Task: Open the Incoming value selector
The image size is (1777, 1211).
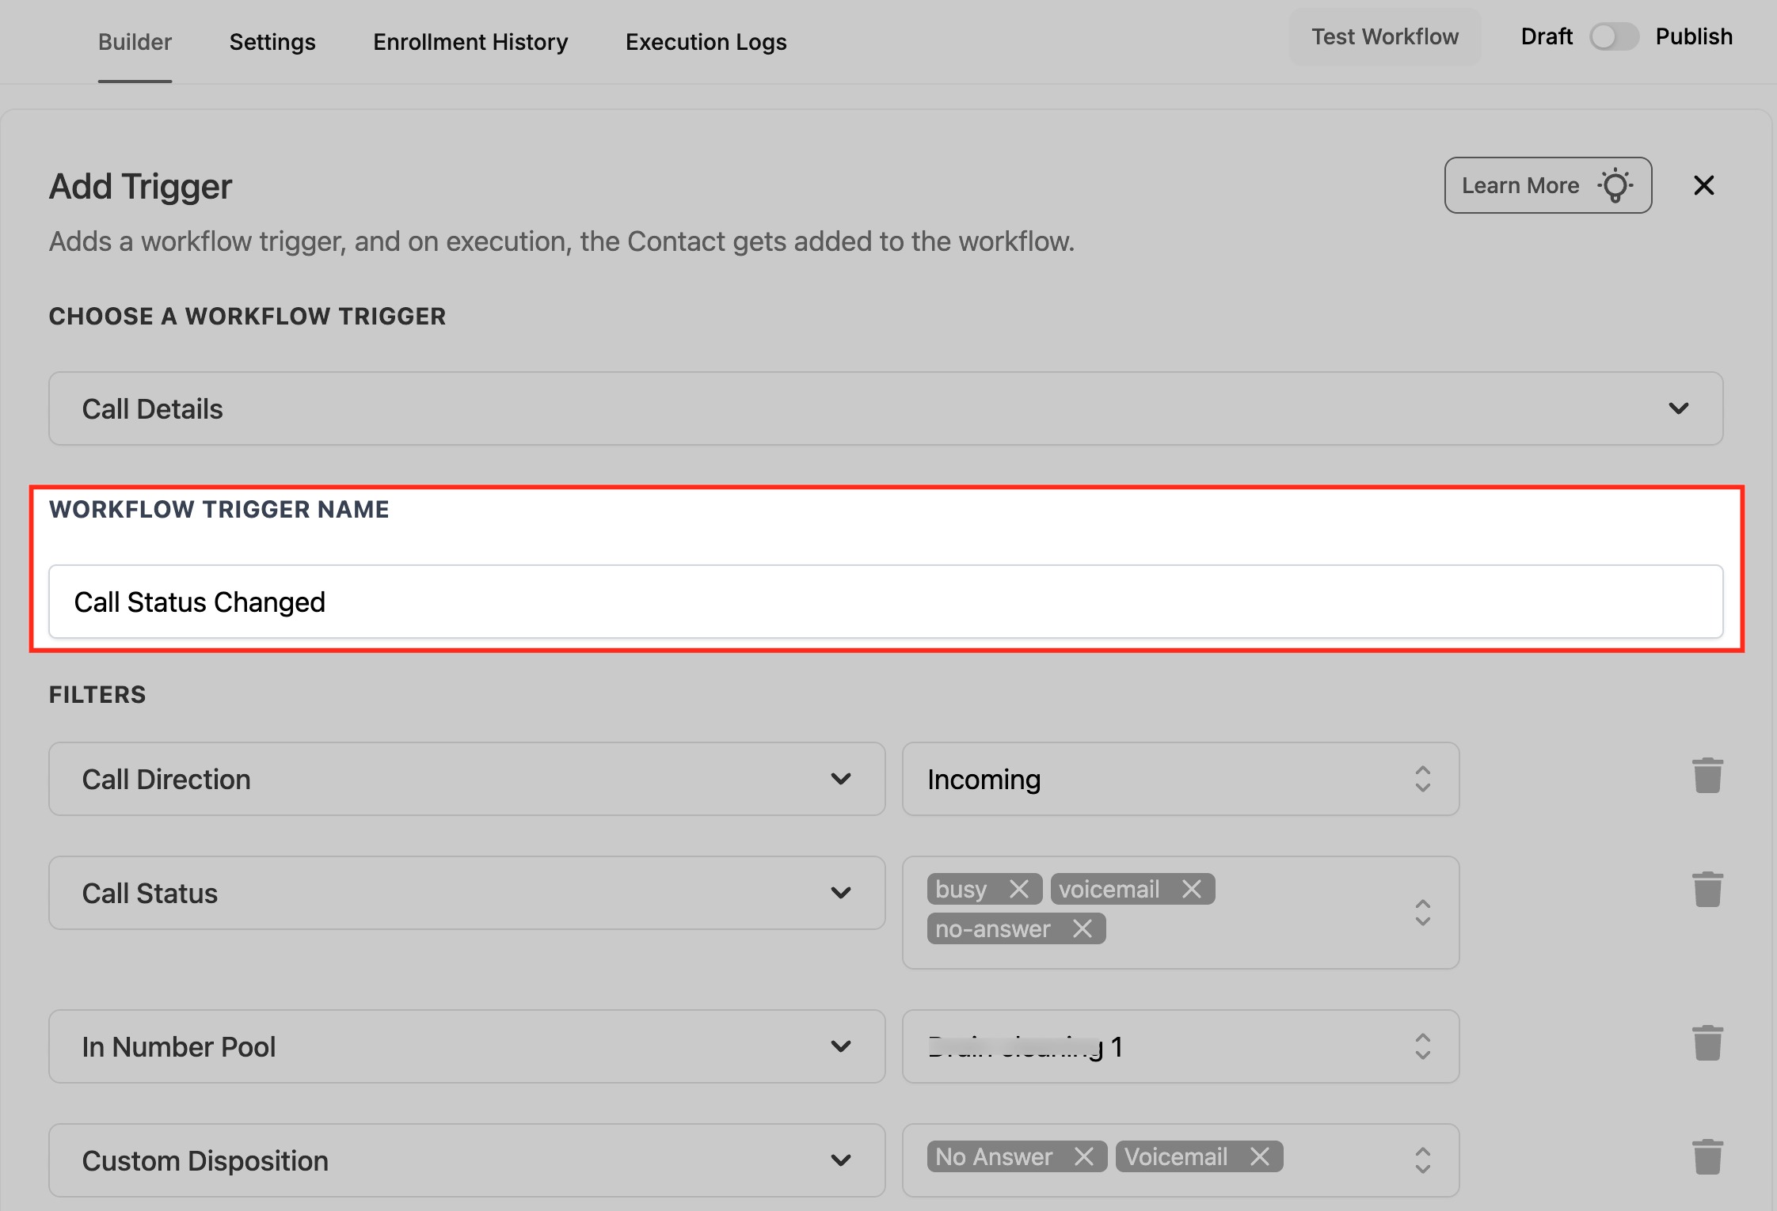Action: (x=1180, y=779)
